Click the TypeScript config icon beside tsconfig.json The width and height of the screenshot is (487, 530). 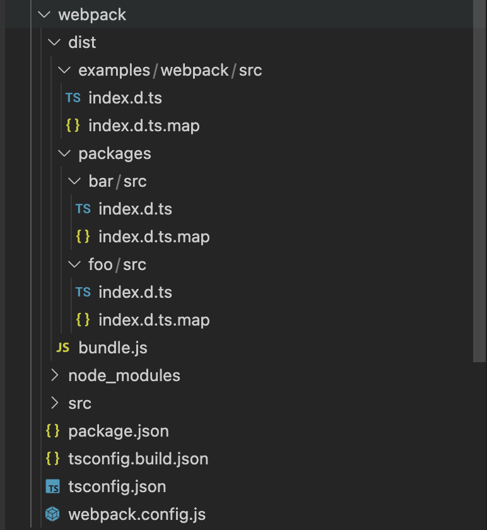[53, 486]
